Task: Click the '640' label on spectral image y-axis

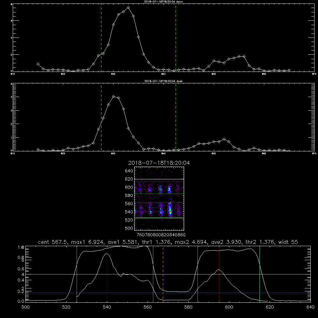Action: click(x=129, y=171)
